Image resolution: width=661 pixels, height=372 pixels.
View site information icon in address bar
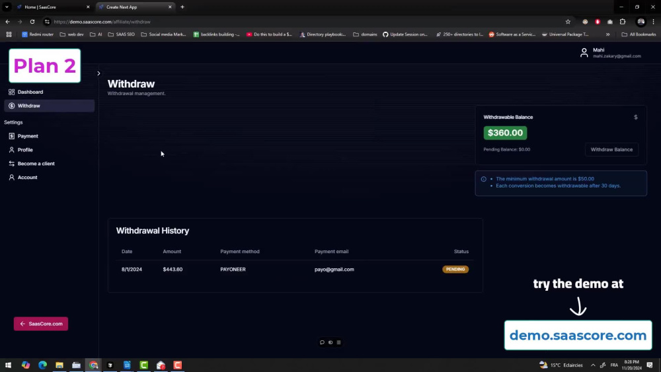pos(47,22)
